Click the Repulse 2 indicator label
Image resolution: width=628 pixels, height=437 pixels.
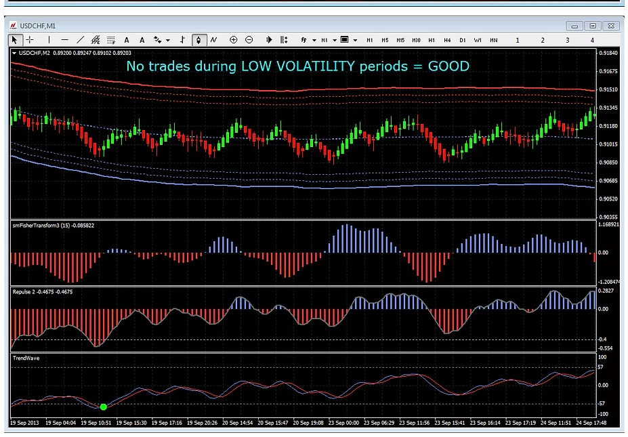[43, 291]
